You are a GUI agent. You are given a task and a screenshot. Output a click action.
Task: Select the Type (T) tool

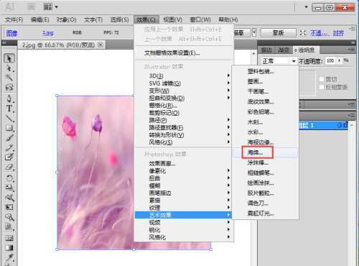coord(9,109)
